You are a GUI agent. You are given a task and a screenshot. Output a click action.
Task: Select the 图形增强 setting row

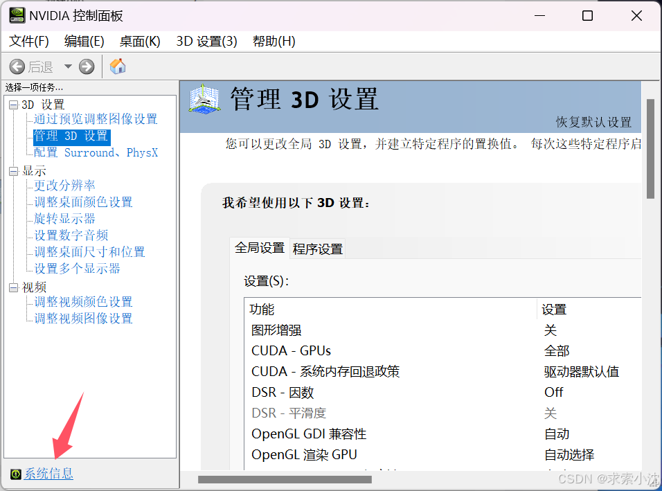442,330
